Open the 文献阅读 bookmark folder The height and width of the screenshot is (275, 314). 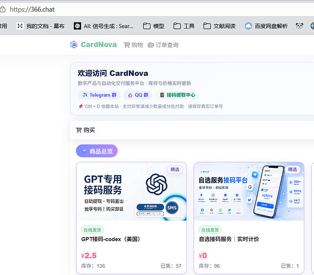coord(219,26)
